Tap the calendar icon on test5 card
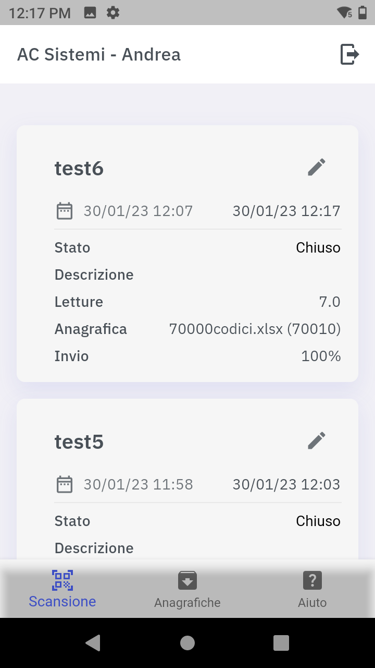 click(x=65, y=485)
